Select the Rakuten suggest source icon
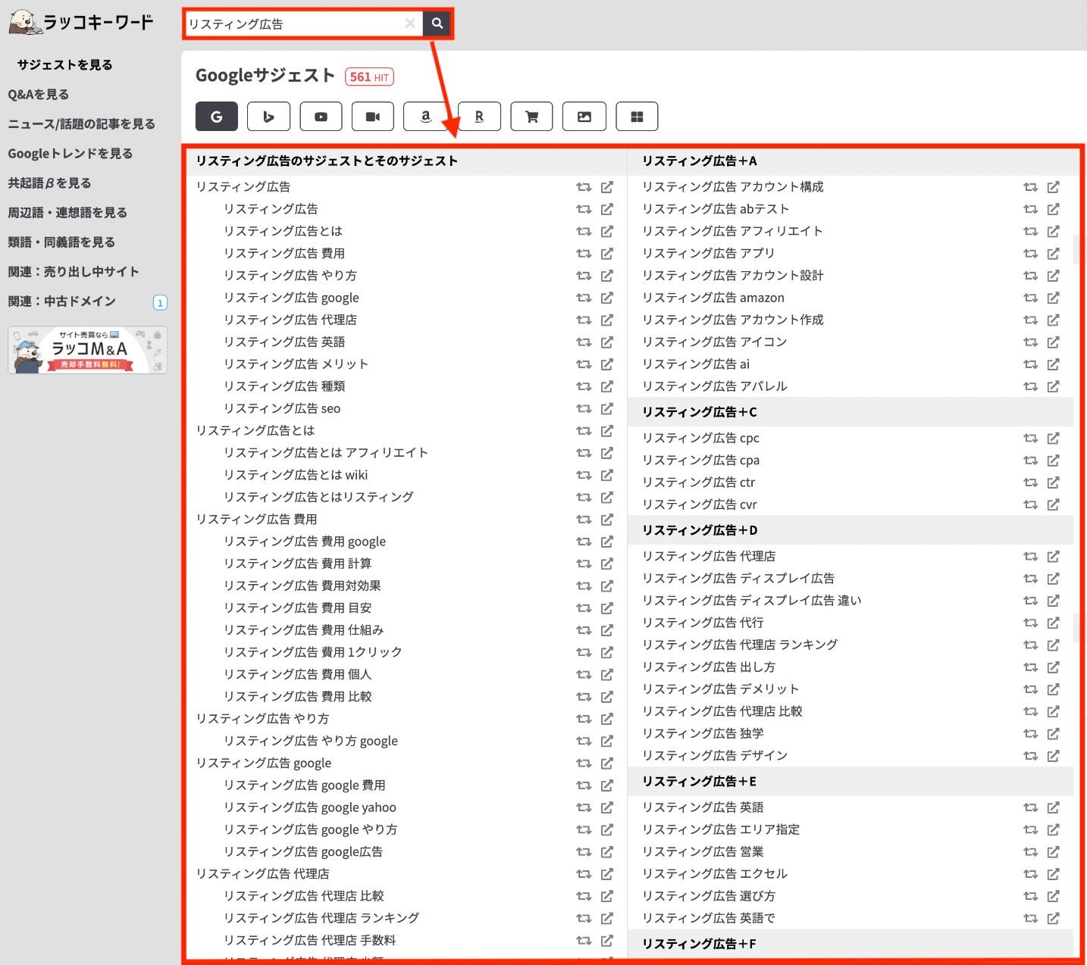 pyautogui.click(x=479, y=117)
